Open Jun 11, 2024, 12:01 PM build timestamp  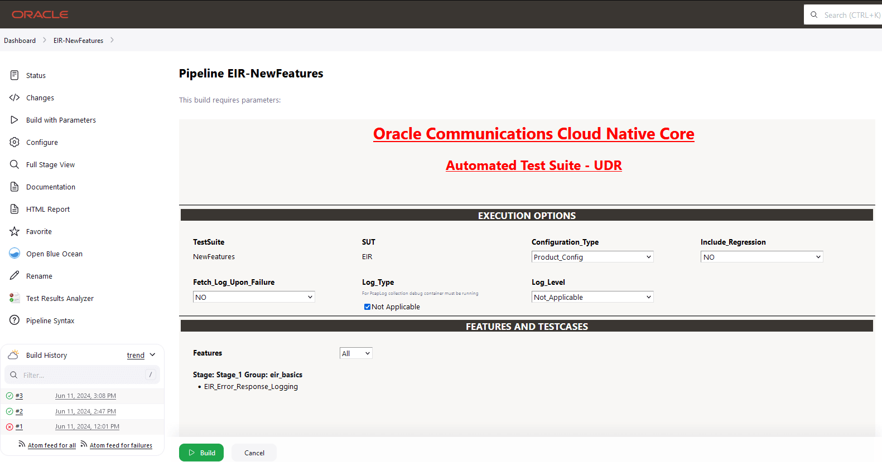(87, 426)
